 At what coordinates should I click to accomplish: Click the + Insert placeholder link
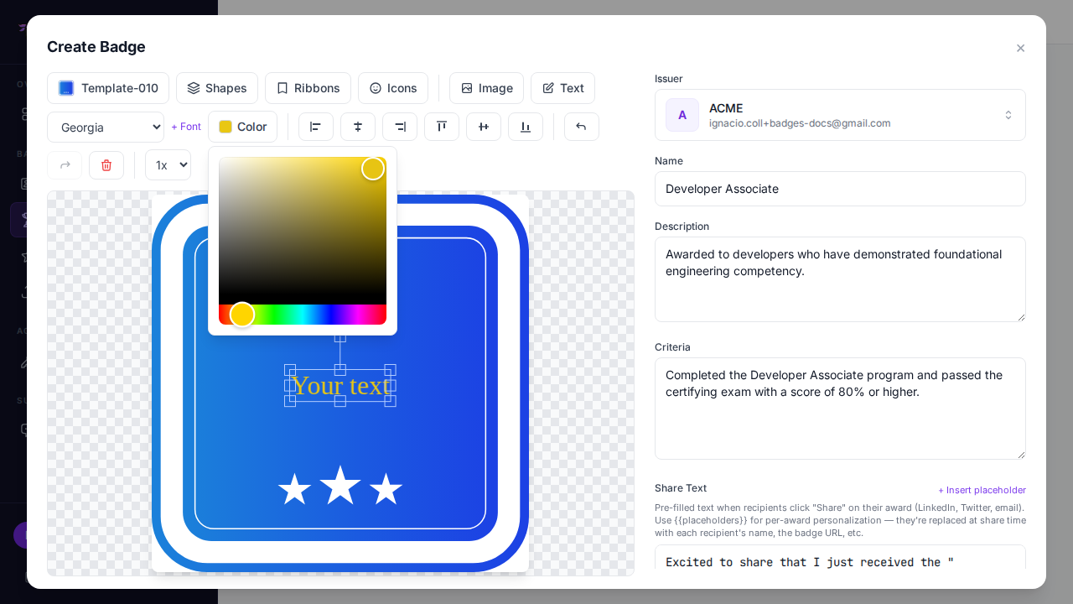coord(982,490)
